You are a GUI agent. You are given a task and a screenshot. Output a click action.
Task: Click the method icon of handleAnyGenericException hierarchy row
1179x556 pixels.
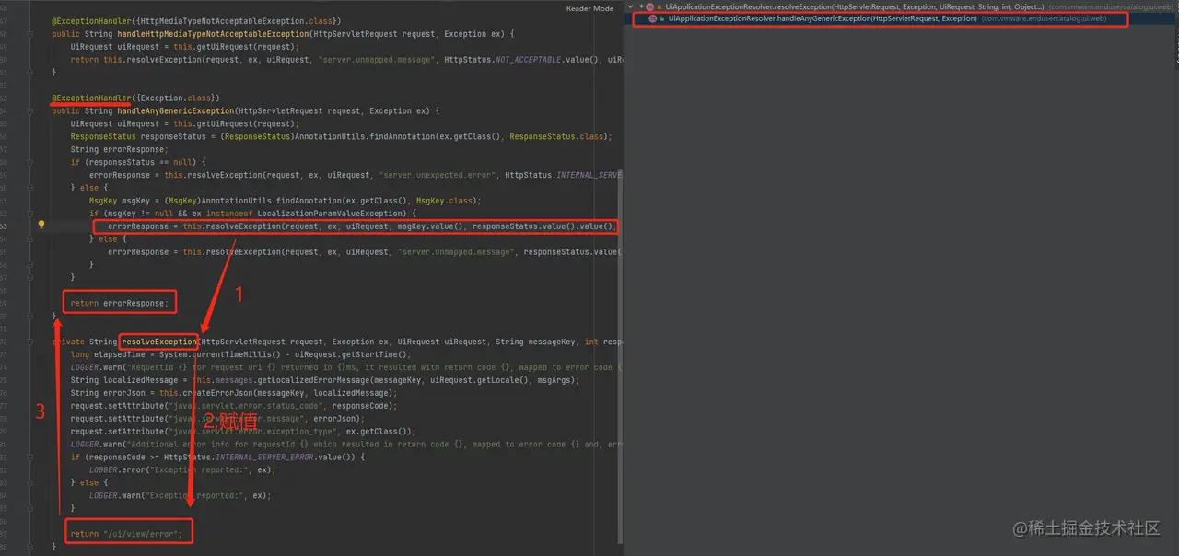[x=653, y=18]
